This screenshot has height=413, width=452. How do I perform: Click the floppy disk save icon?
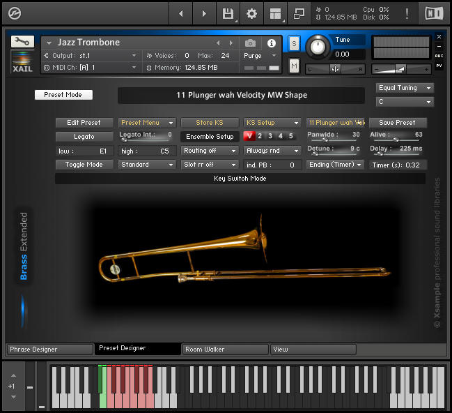pyautogui.click(x=228, y=13)
